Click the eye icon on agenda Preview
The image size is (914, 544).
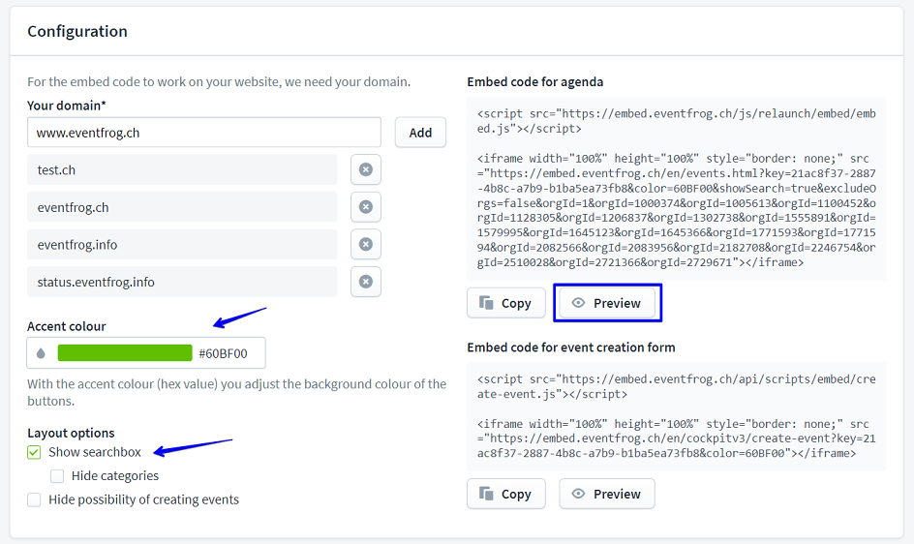point(579,303)
